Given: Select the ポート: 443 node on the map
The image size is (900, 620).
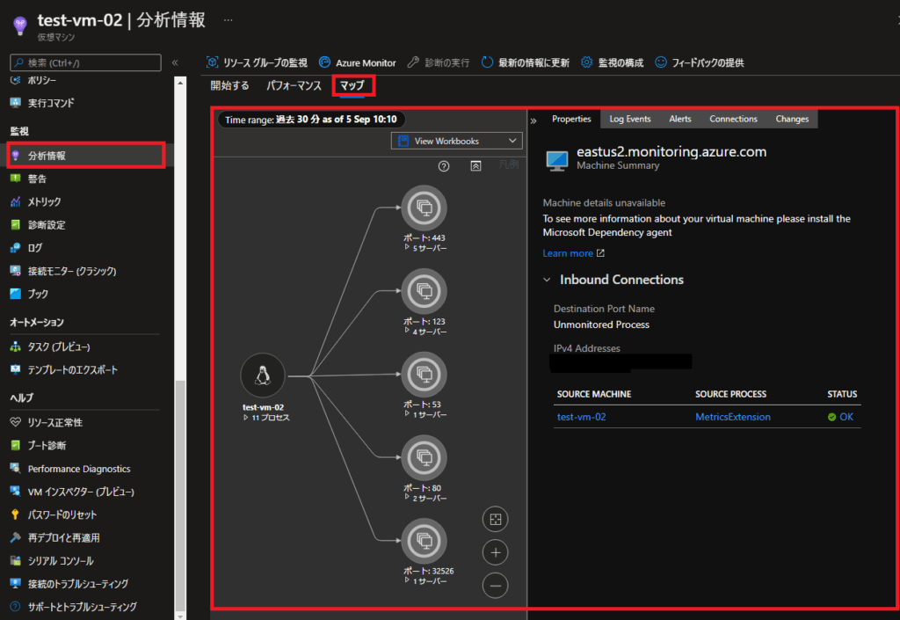Looking at the screenshot, I should [x=425, y=208].
